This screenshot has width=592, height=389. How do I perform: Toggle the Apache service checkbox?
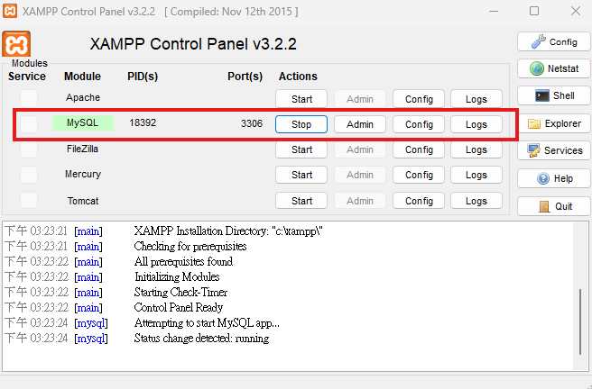(29, 98)
